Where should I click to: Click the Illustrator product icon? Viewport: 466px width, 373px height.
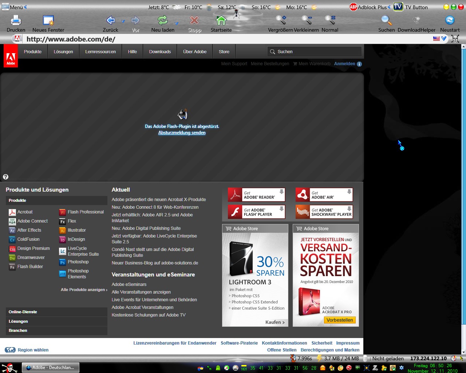(x=63, y=231)
